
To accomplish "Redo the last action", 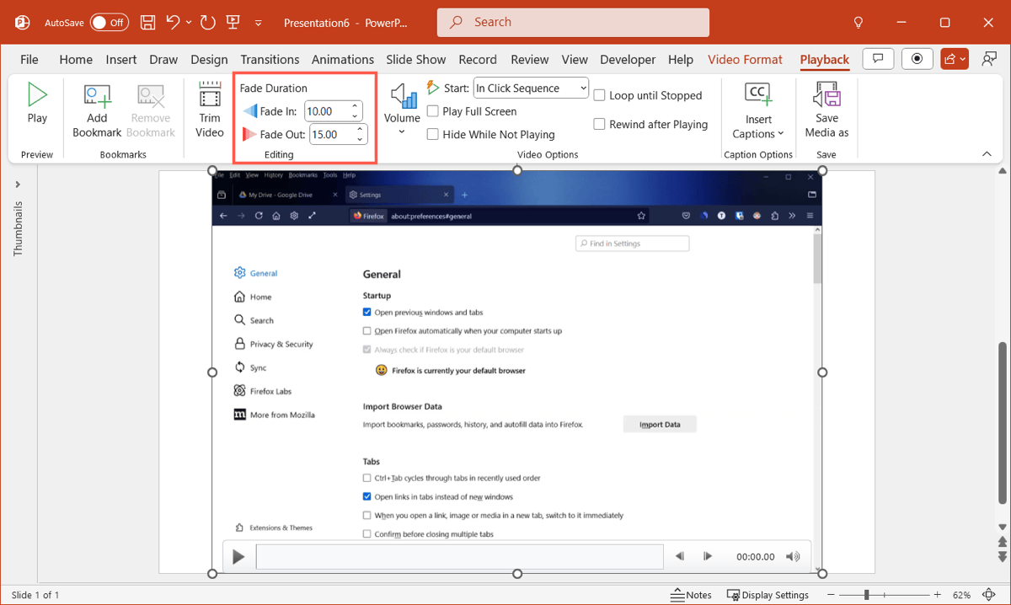I will 208,23.
